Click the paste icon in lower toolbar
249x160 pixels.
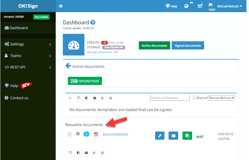point(79,153)
